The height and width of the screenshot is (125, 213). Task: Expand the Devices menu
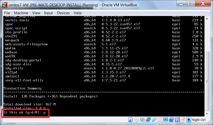[x=63, y=13]
